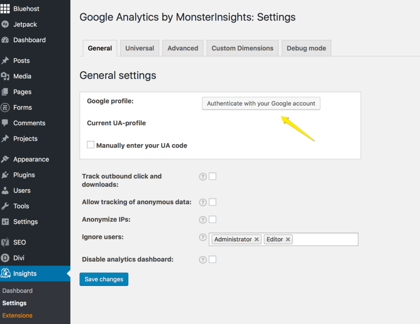This screenshot has width=420, height=324.
Task: Open help for Disable analytics dashboard
Action: 203,260
